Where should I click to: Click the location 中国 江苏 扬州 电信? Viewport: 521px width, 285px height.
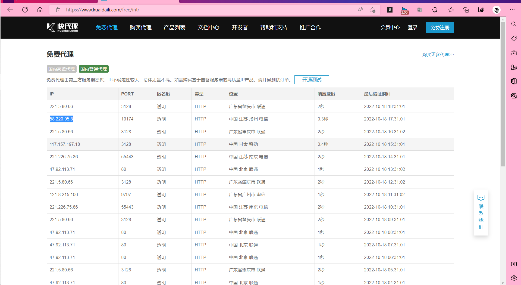[x=248, y=119]
